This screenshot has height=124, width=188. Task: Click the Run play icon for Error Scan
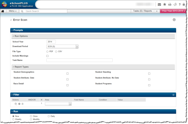174,20
